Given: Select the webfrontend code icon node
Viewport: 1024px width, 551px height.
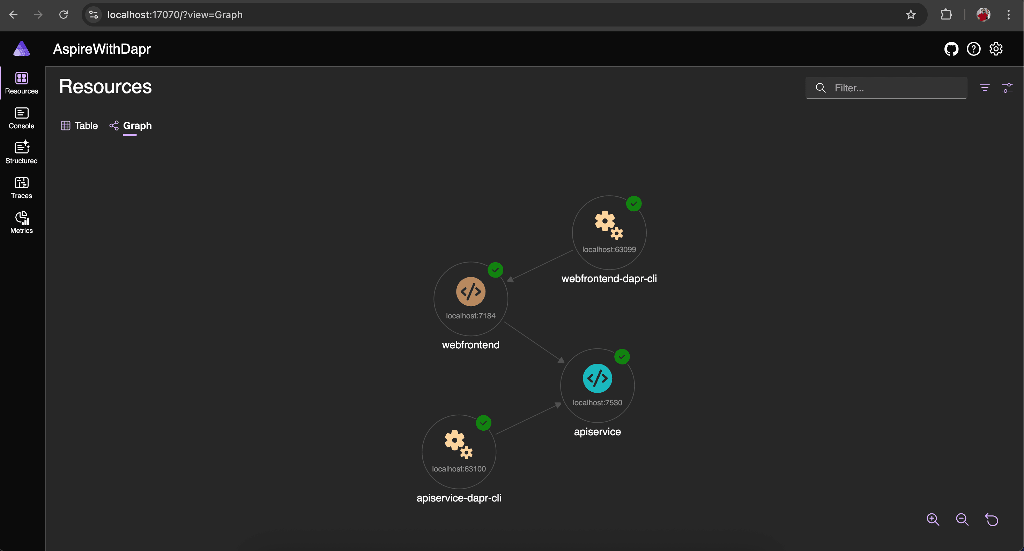Looking at the screenshot, I should tap(471, 292).
